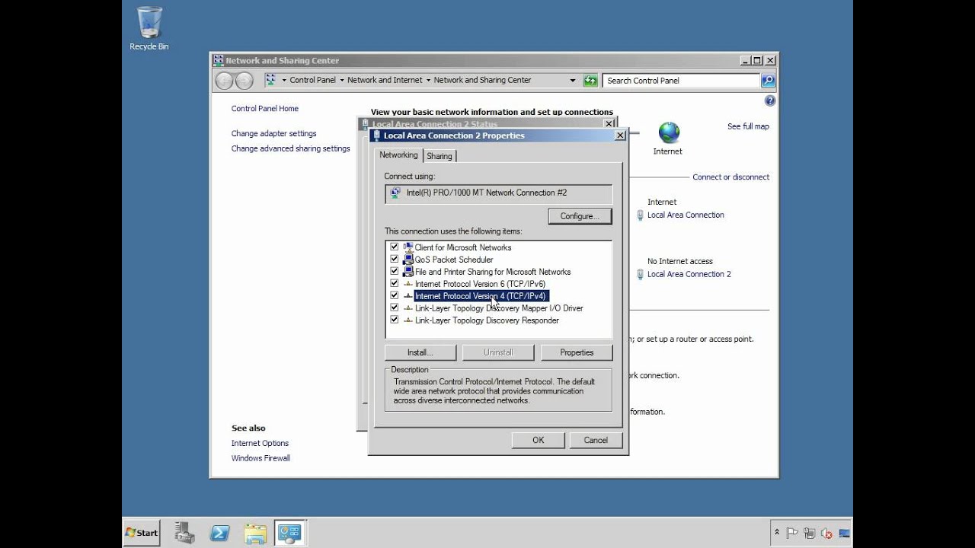Open dropdown arrow before Network and Sharing Center breadcrumb
The width and height of the screenshot is (975, 548).
(x=428, y=80)
